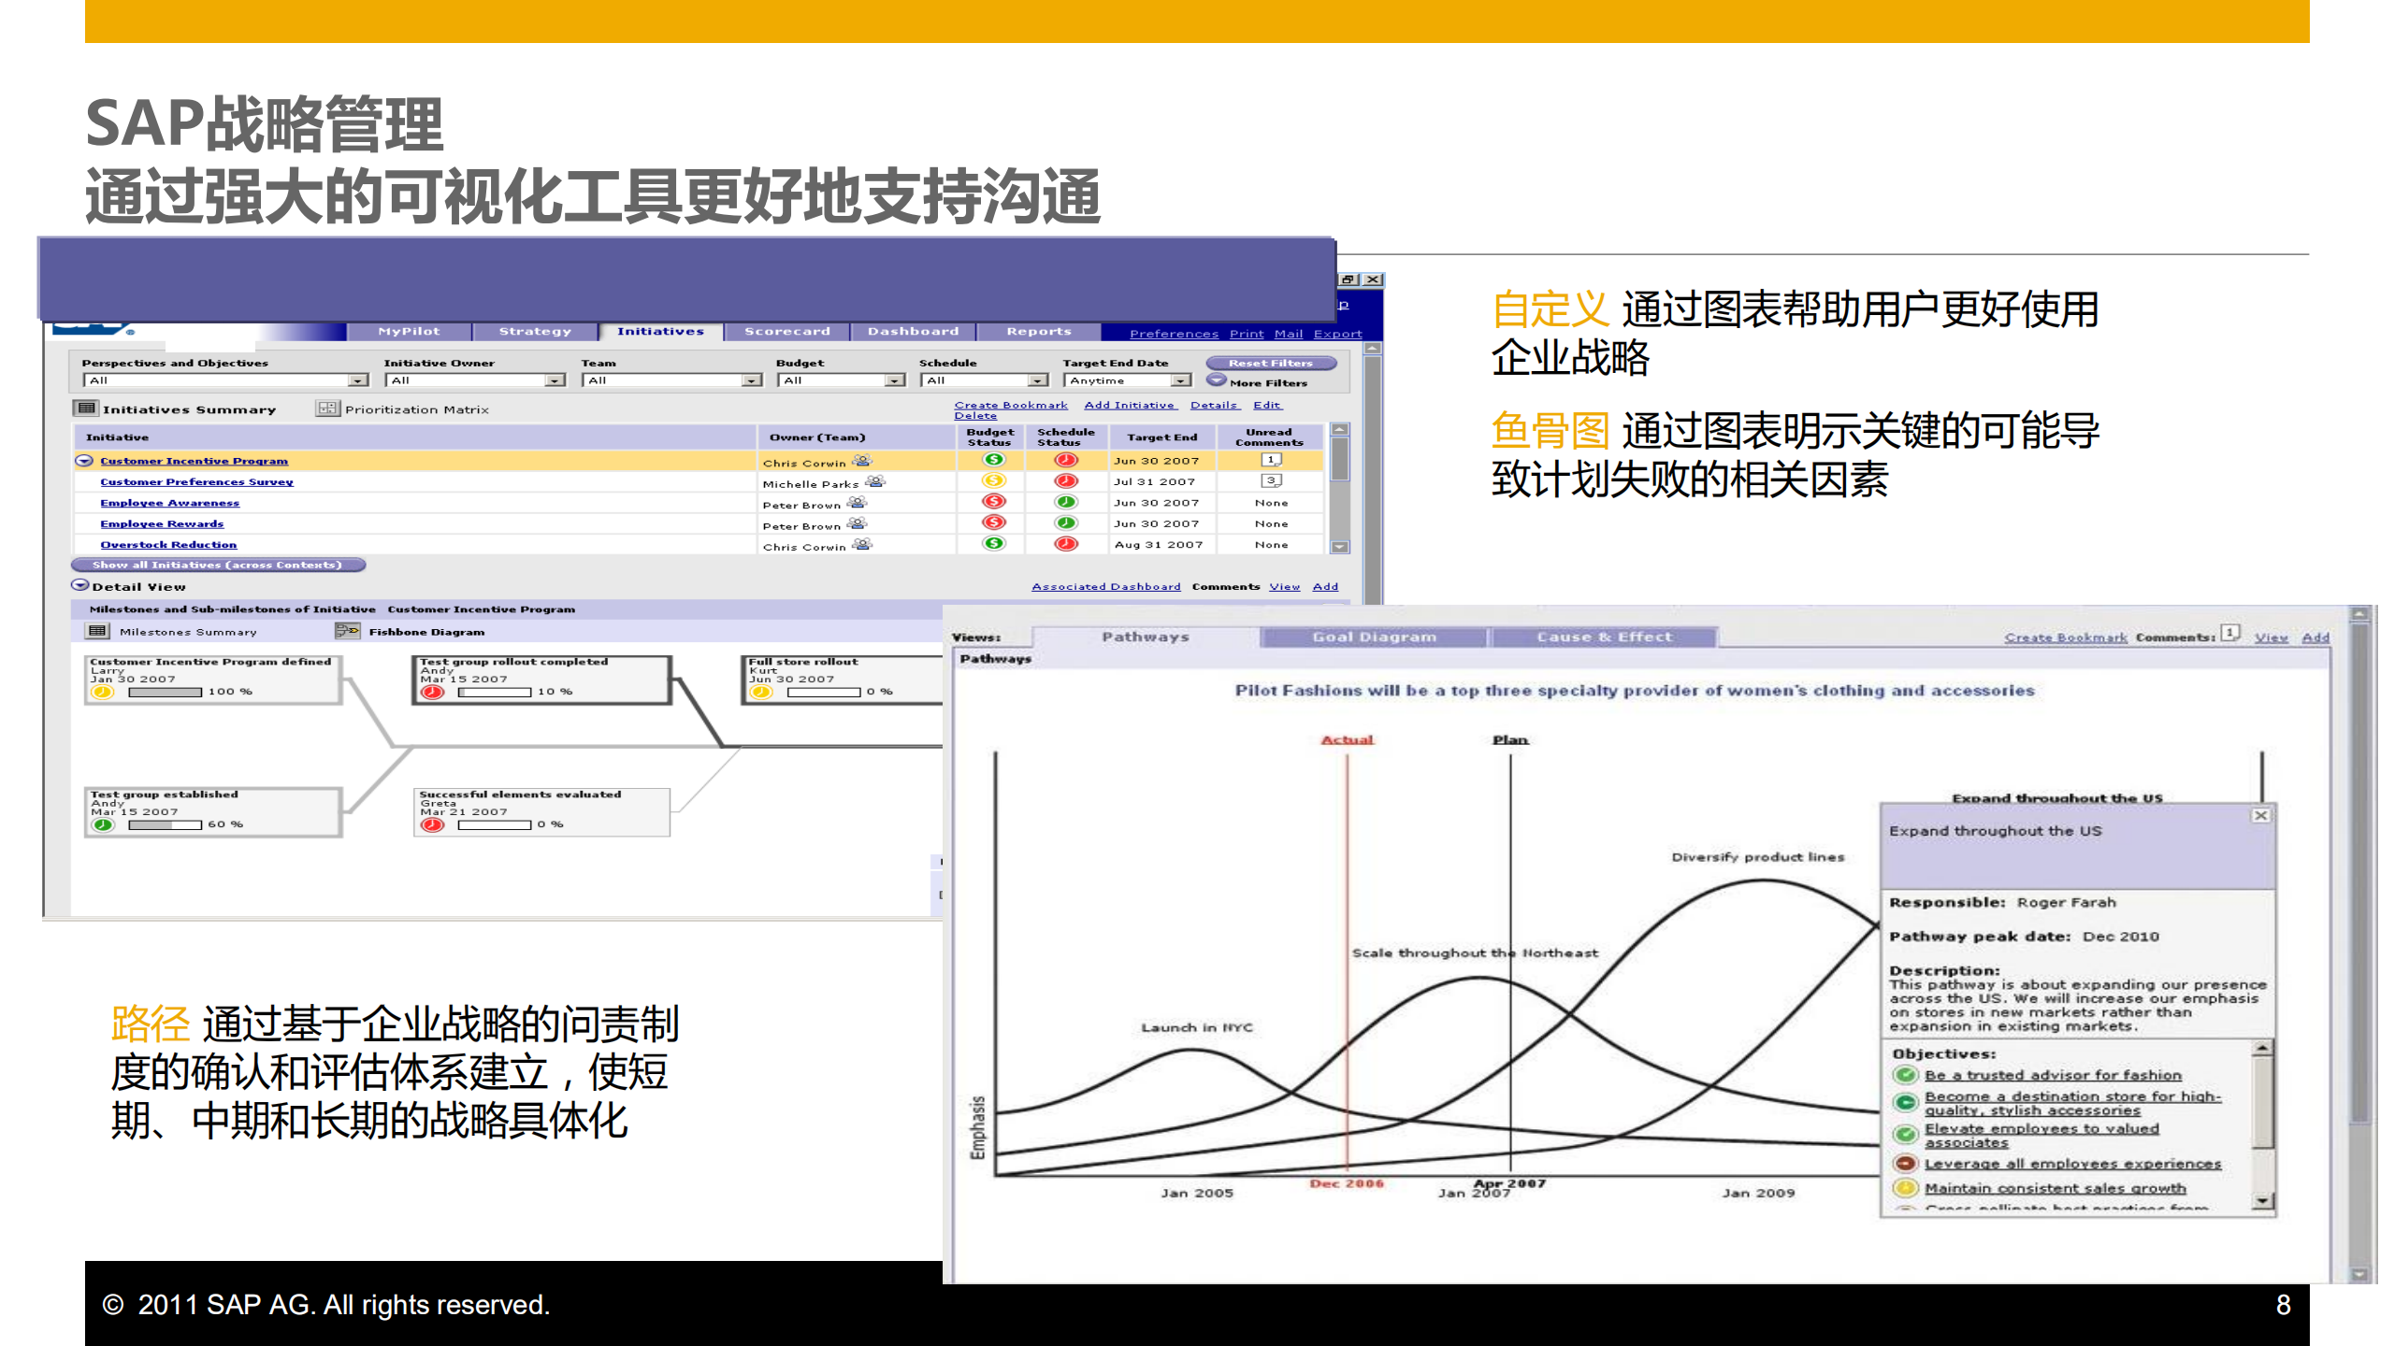Open the unread comment icon on Customer Incentive Program row
This screenshot has width=2394, height=1346.
pos(1272,460)
